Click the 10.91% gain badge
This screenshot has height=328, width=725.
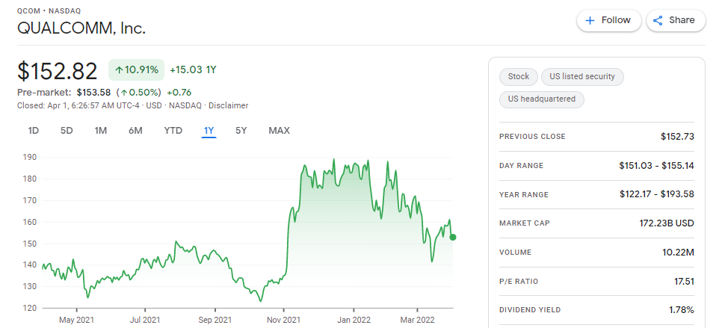pyautogui.click(x=136, y=70)
